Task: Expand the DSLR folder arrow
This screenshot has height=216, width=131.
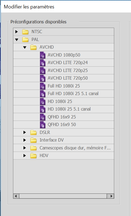Action: pos(25,132)
